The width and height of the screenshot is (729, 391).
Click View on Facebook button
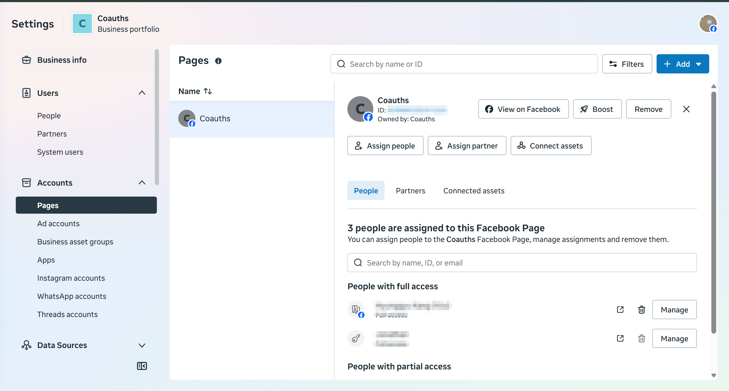coord(523,109)
